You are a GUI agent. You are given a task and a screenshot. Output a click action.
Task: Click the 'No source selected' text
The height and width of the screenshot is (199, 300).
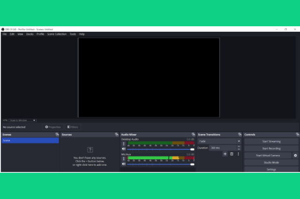(x=14, y=127)
